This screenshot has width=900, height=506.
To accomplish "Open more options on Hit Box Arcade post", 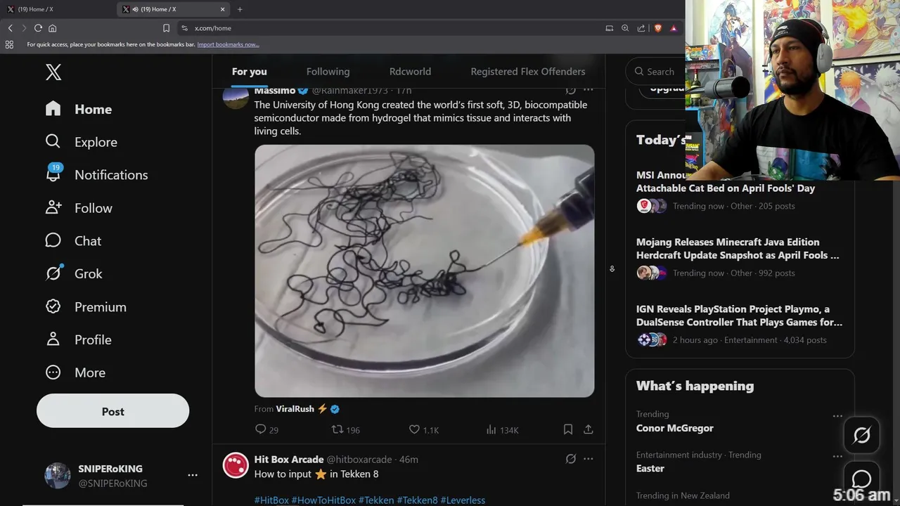I will [589, 459].
